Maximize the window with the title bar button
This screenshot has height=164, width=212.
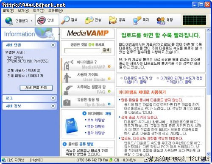(x=201, y=5)
